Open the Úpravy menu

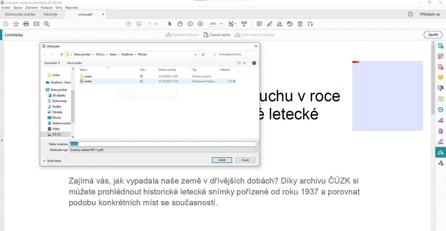click(18, 8)
